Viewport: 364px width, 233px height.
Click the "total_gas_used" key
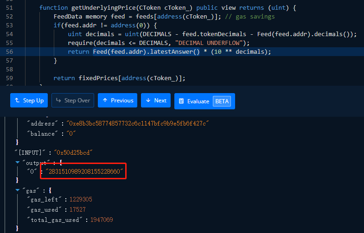click(55, 220)
